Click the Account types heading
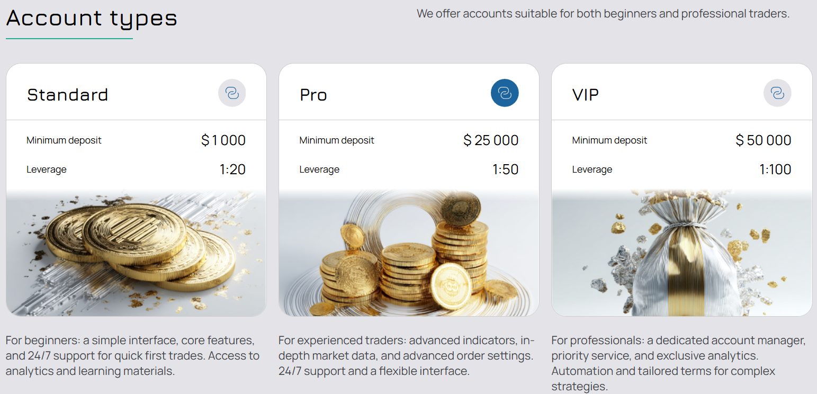 coord(92,19)
